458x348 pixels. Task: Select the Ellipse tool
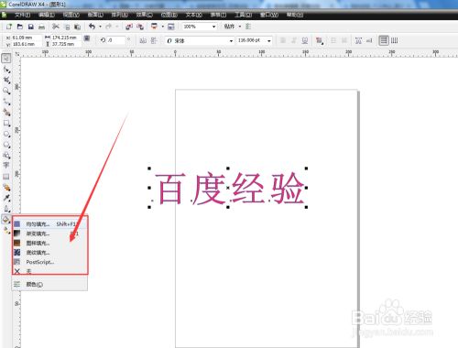(6, 135)
